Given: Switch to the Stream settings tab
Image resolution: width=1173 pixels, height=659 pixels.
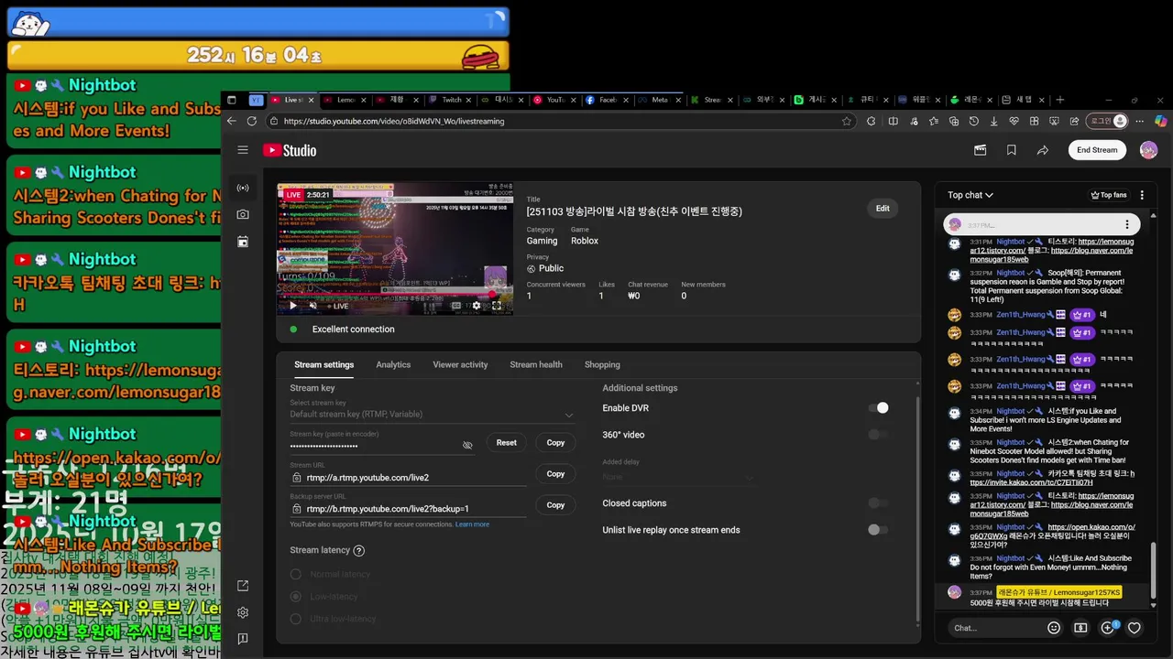Looking at the screenshot, I should tap(323, 364).
